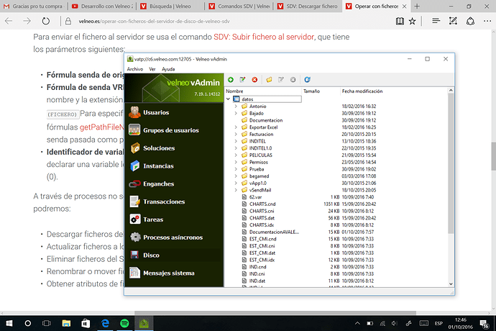Screen dimensions: 496x331
Task: Collapse the datos root node
Action: coord(229,99)
